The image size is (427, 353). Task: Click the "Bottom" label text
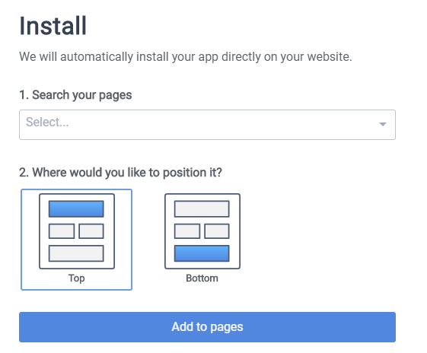[x=202, y=278]
